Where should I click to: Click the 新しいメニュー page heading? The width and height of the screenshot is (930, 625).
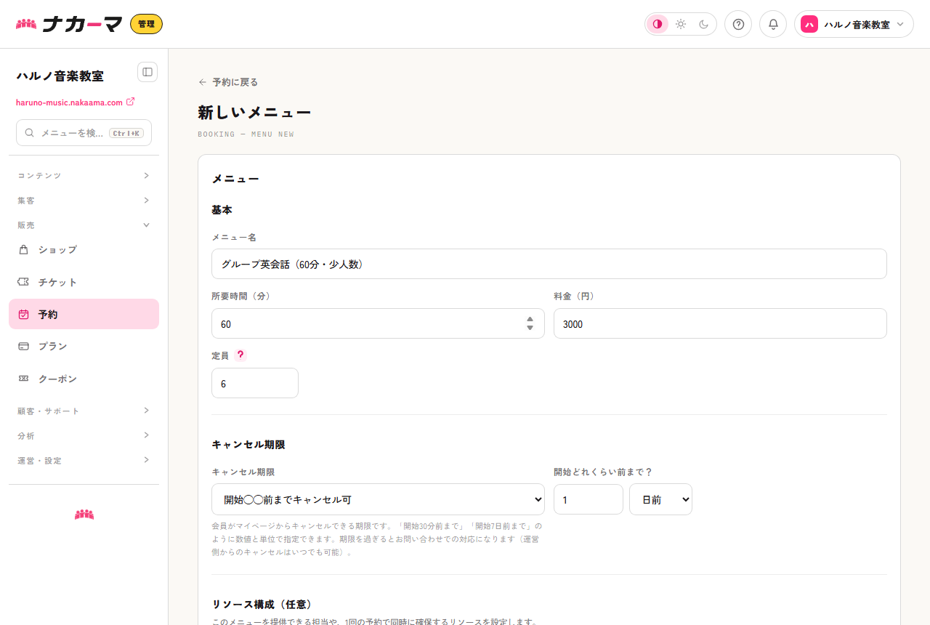(254, 113)
